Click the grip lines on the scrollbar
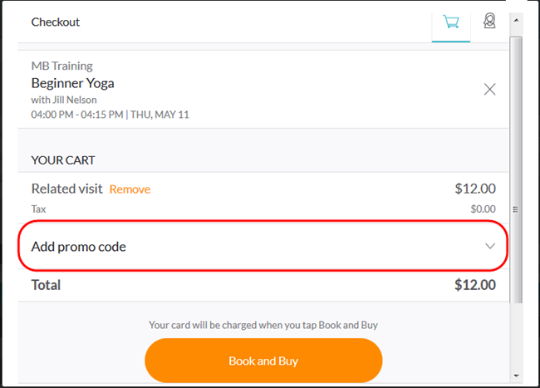The width and height of the screenshot is (540, 388). (516, 209)
